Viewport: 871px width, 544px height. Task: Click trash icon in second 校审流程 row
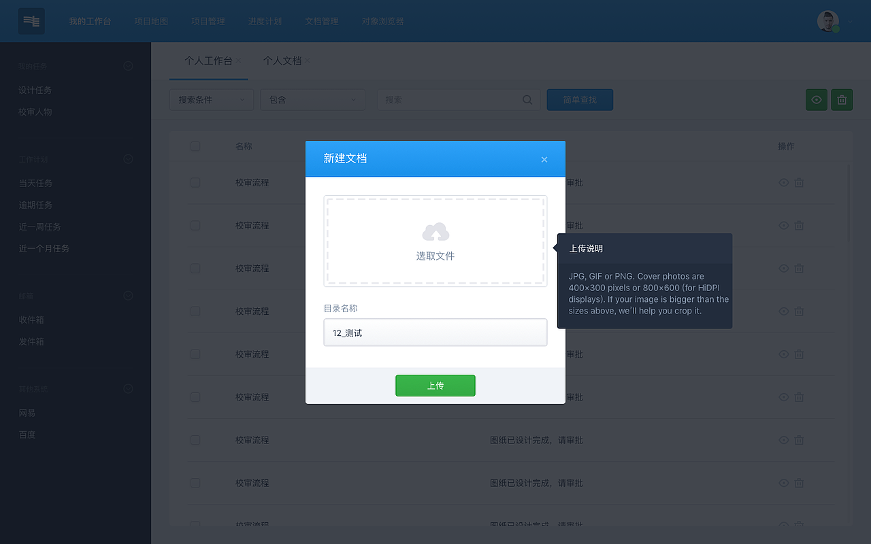point(800,225)
